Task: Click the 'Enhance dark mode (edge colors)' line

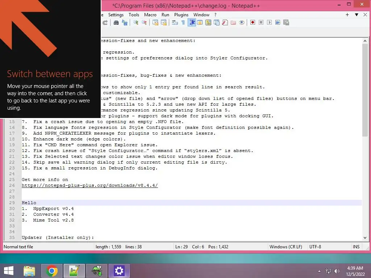Action: pos(74,139)
